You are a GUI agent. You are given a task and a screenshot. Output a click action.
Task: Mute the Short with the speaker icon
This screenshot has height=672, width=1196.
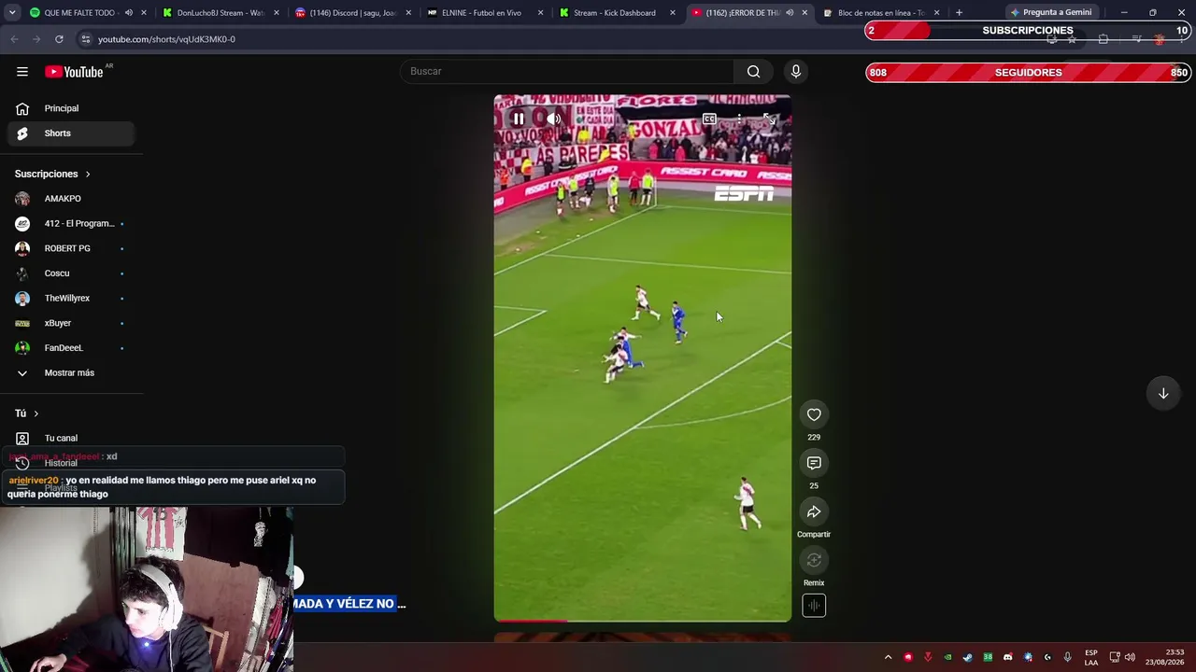554,119
